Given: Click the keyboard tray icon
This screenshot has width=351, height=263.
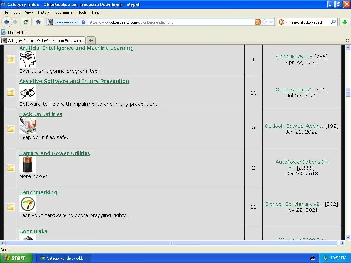Looking at the screenshot, I should click(313, 258).
